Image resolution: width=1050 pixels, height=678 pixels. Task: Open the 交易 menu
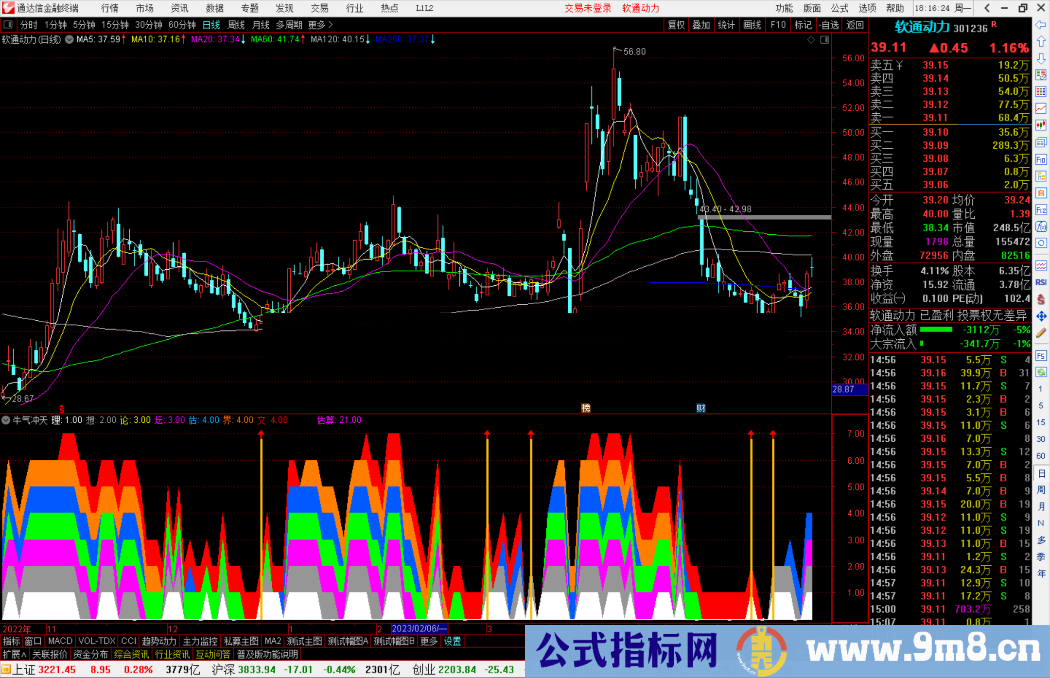click(319, 8)
